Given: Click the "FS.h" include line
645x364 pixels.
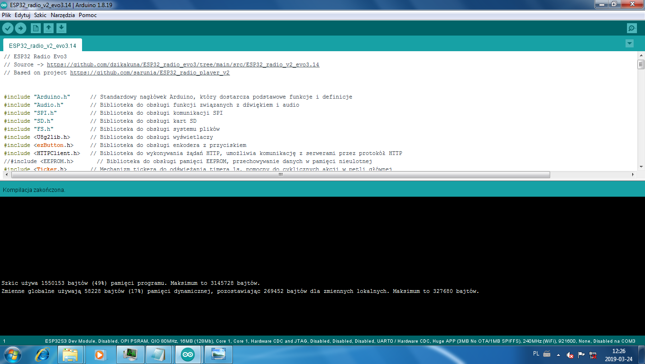Looking at the screenshot, I should (x=111, y=129).
